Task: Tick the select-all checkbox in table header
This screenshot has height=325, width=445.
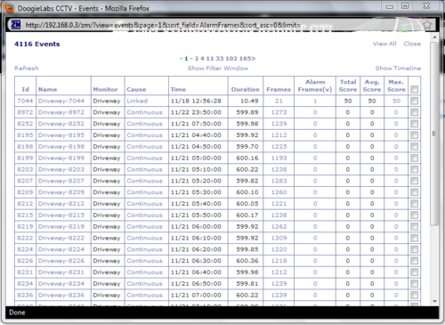Action: click(x=414, y=89)
